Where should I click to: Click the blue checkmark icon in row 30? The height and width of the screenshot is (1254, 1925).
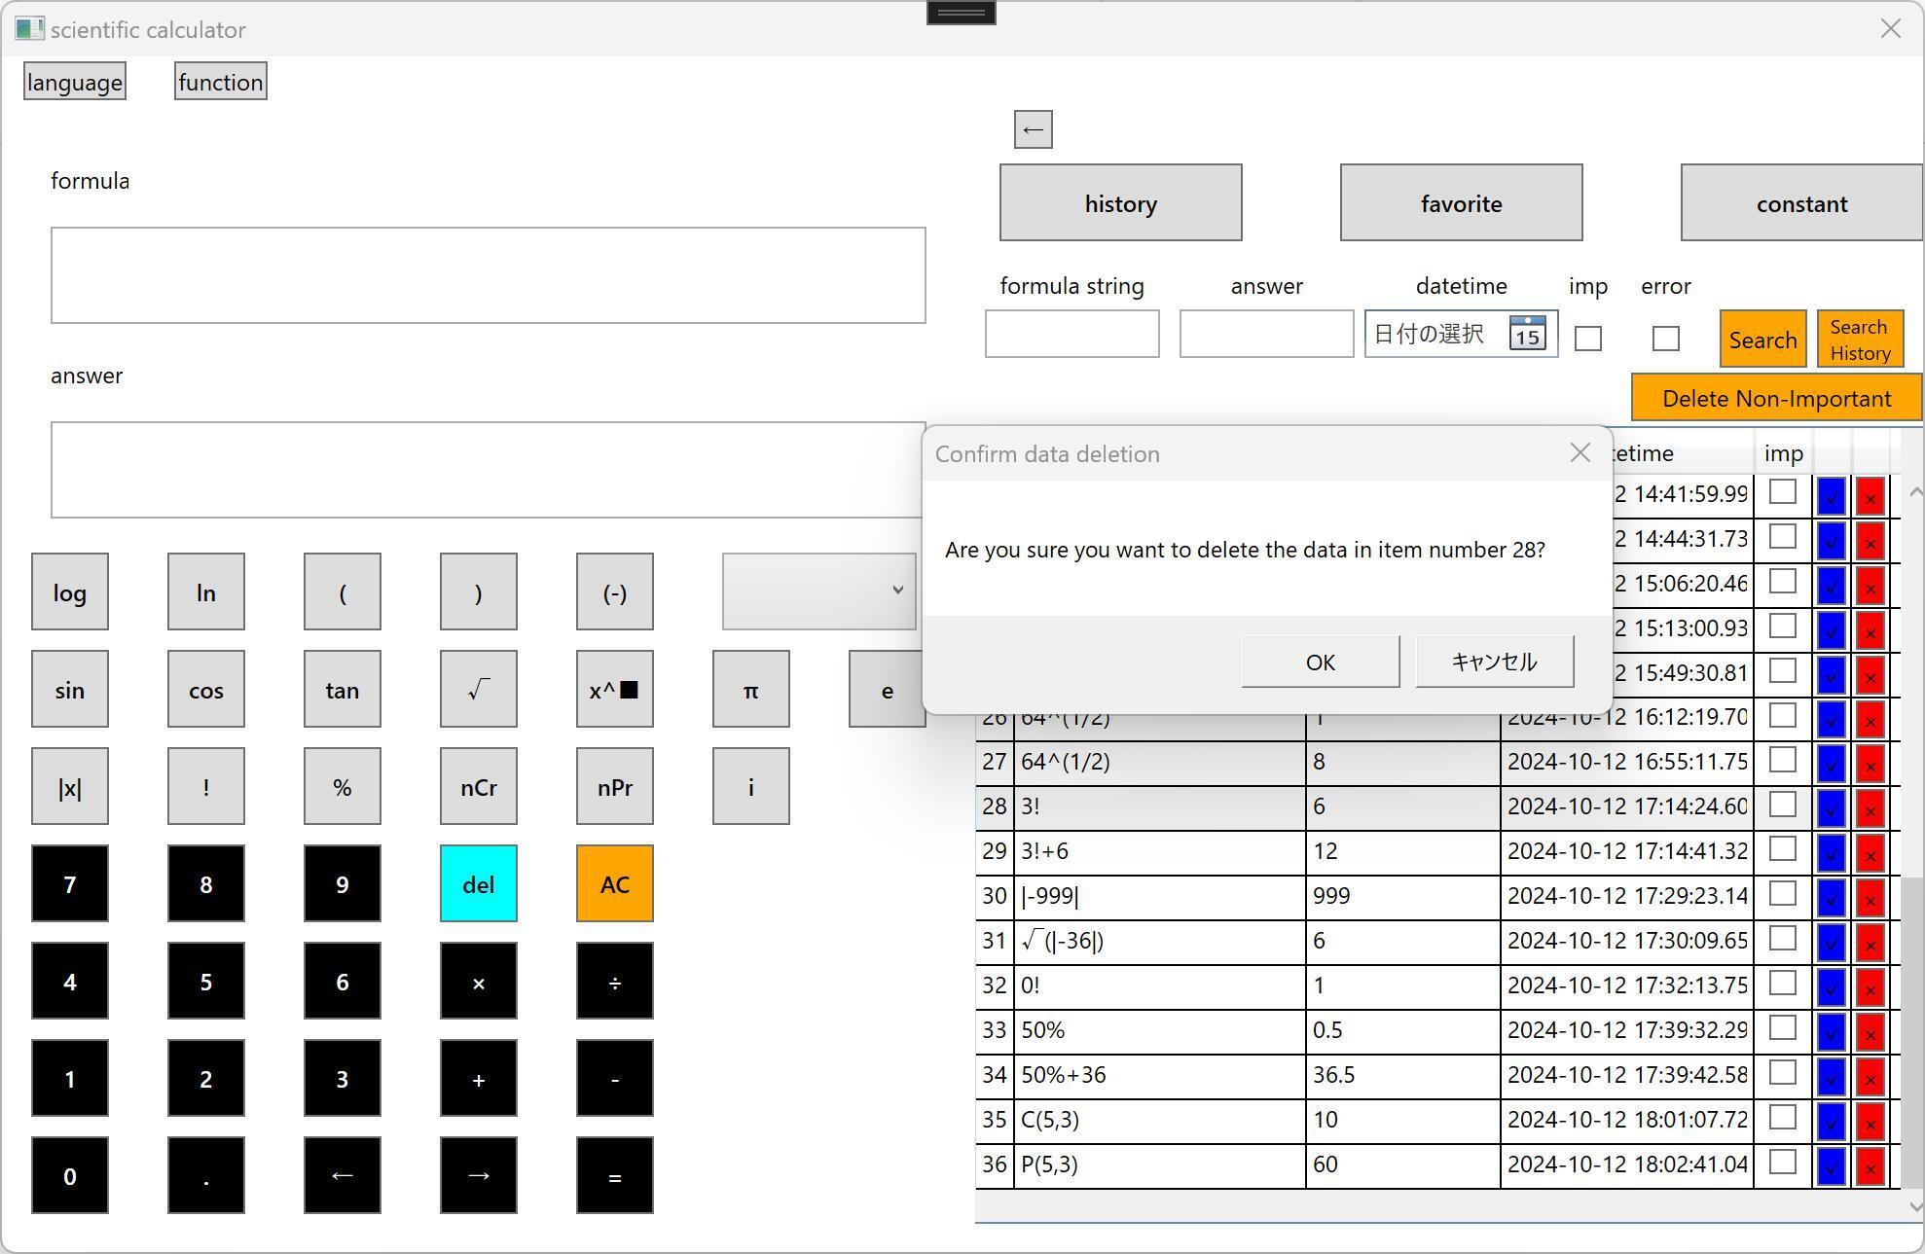(x=1831, y=897)
